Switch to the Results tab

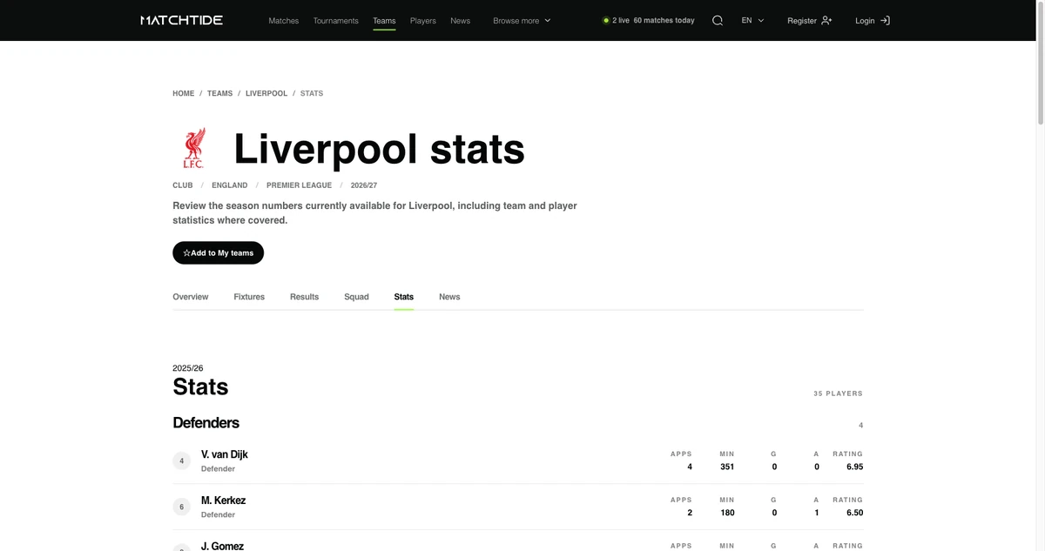(304, 297)
